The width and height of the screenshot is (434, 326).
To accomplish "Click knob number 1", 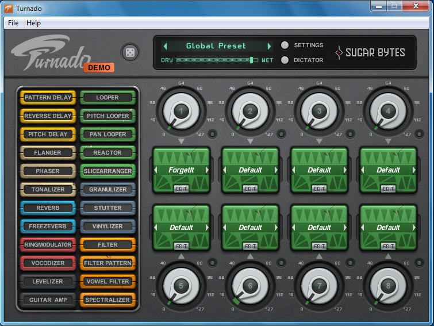I will 181,111.
